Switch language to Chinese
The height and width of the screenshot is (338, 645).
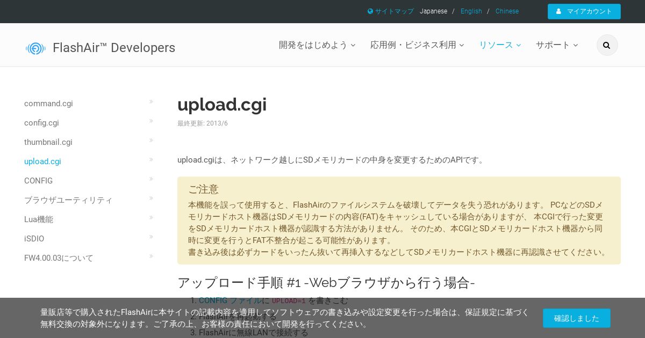coord(507,11)
